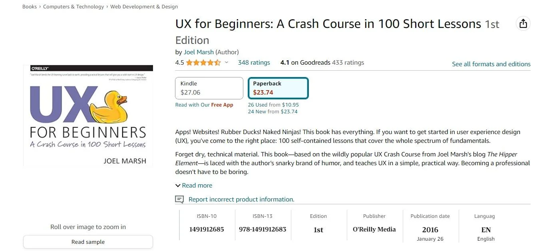Open the Joel Marsh author link
Screen dimensions: 549x251
click(x=199, y=52)
